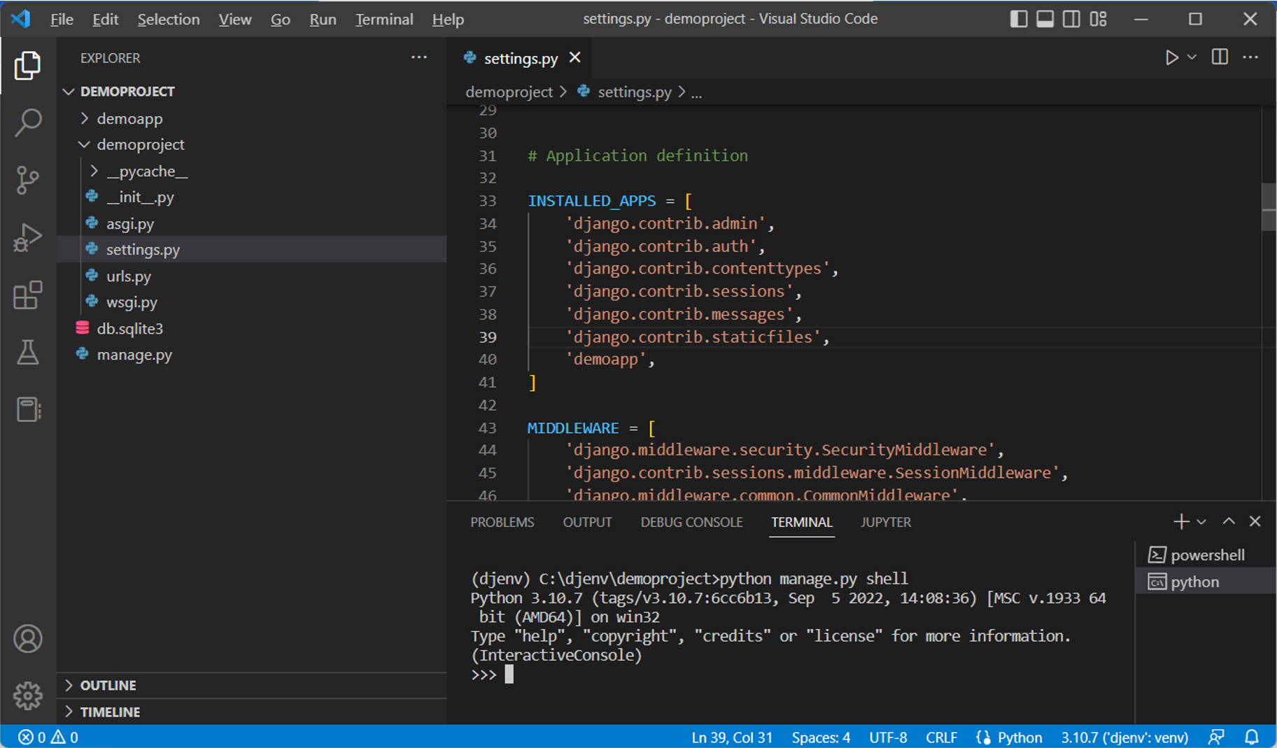Expand the OUTLINE section
This screenshot has height=748, width=1277.
click(108, 685)
